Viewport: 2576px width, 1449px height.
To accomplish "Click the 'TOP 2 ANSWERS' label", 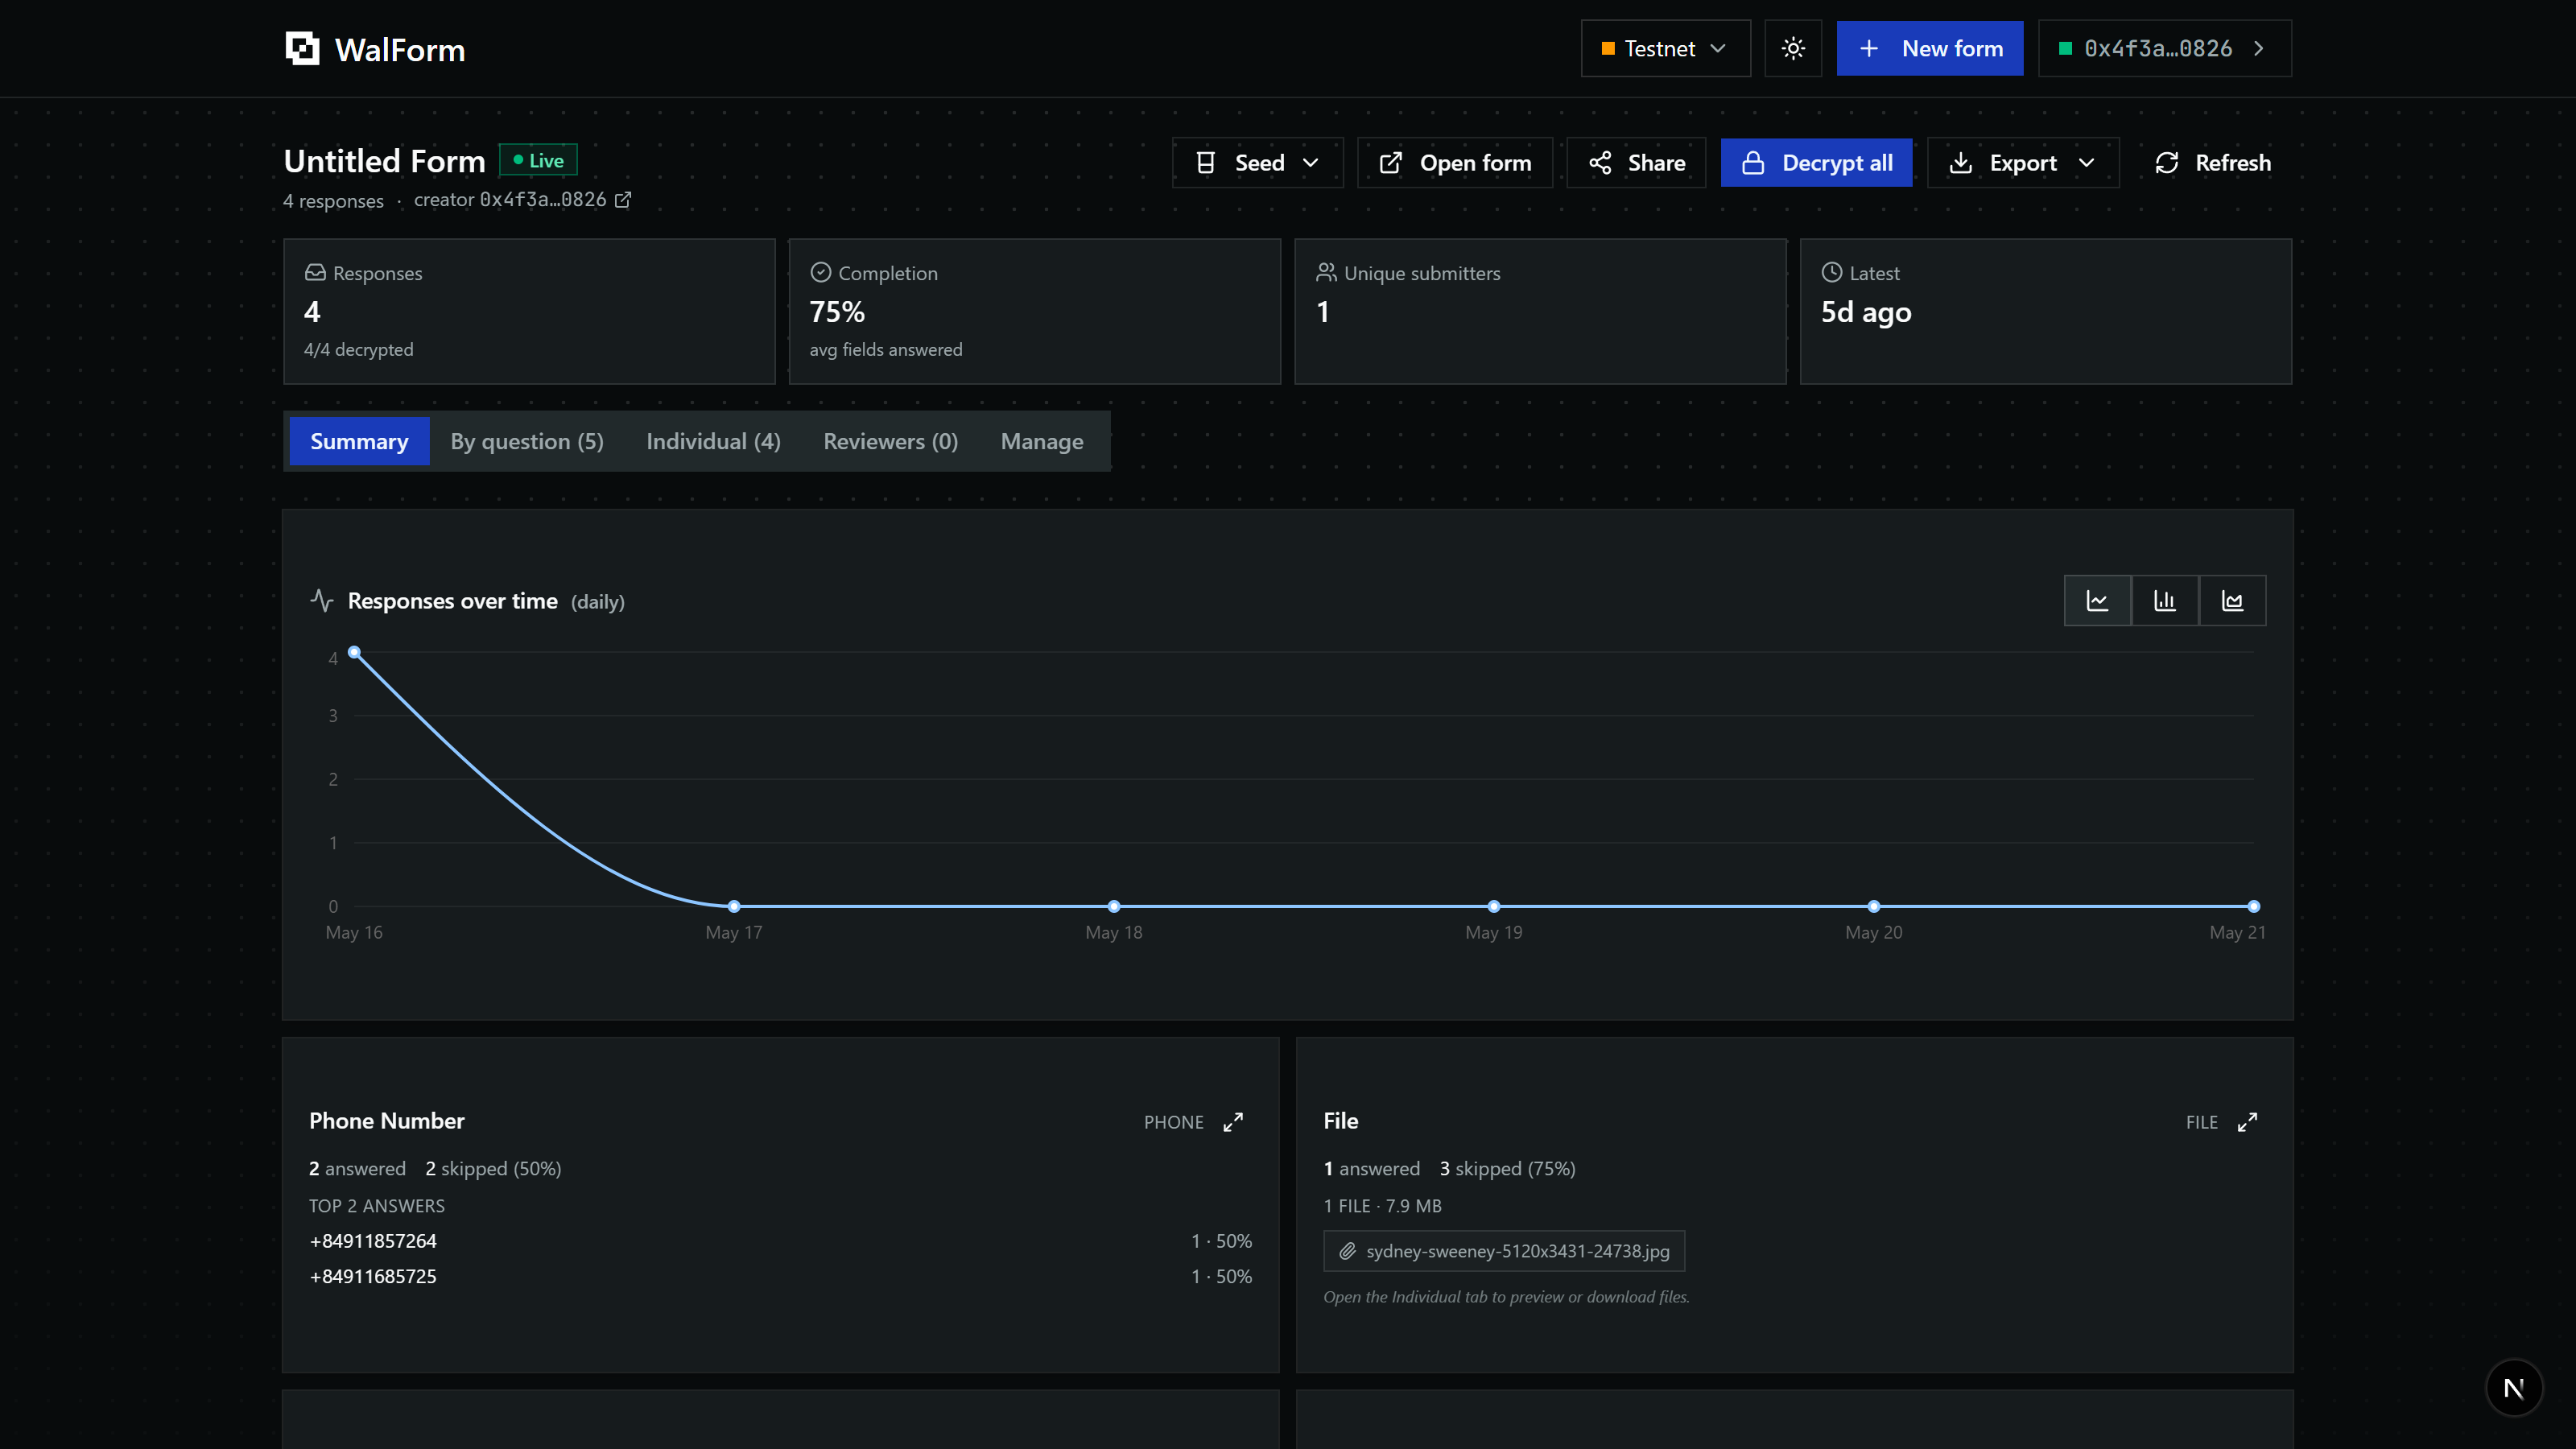I will (377, 1206).
